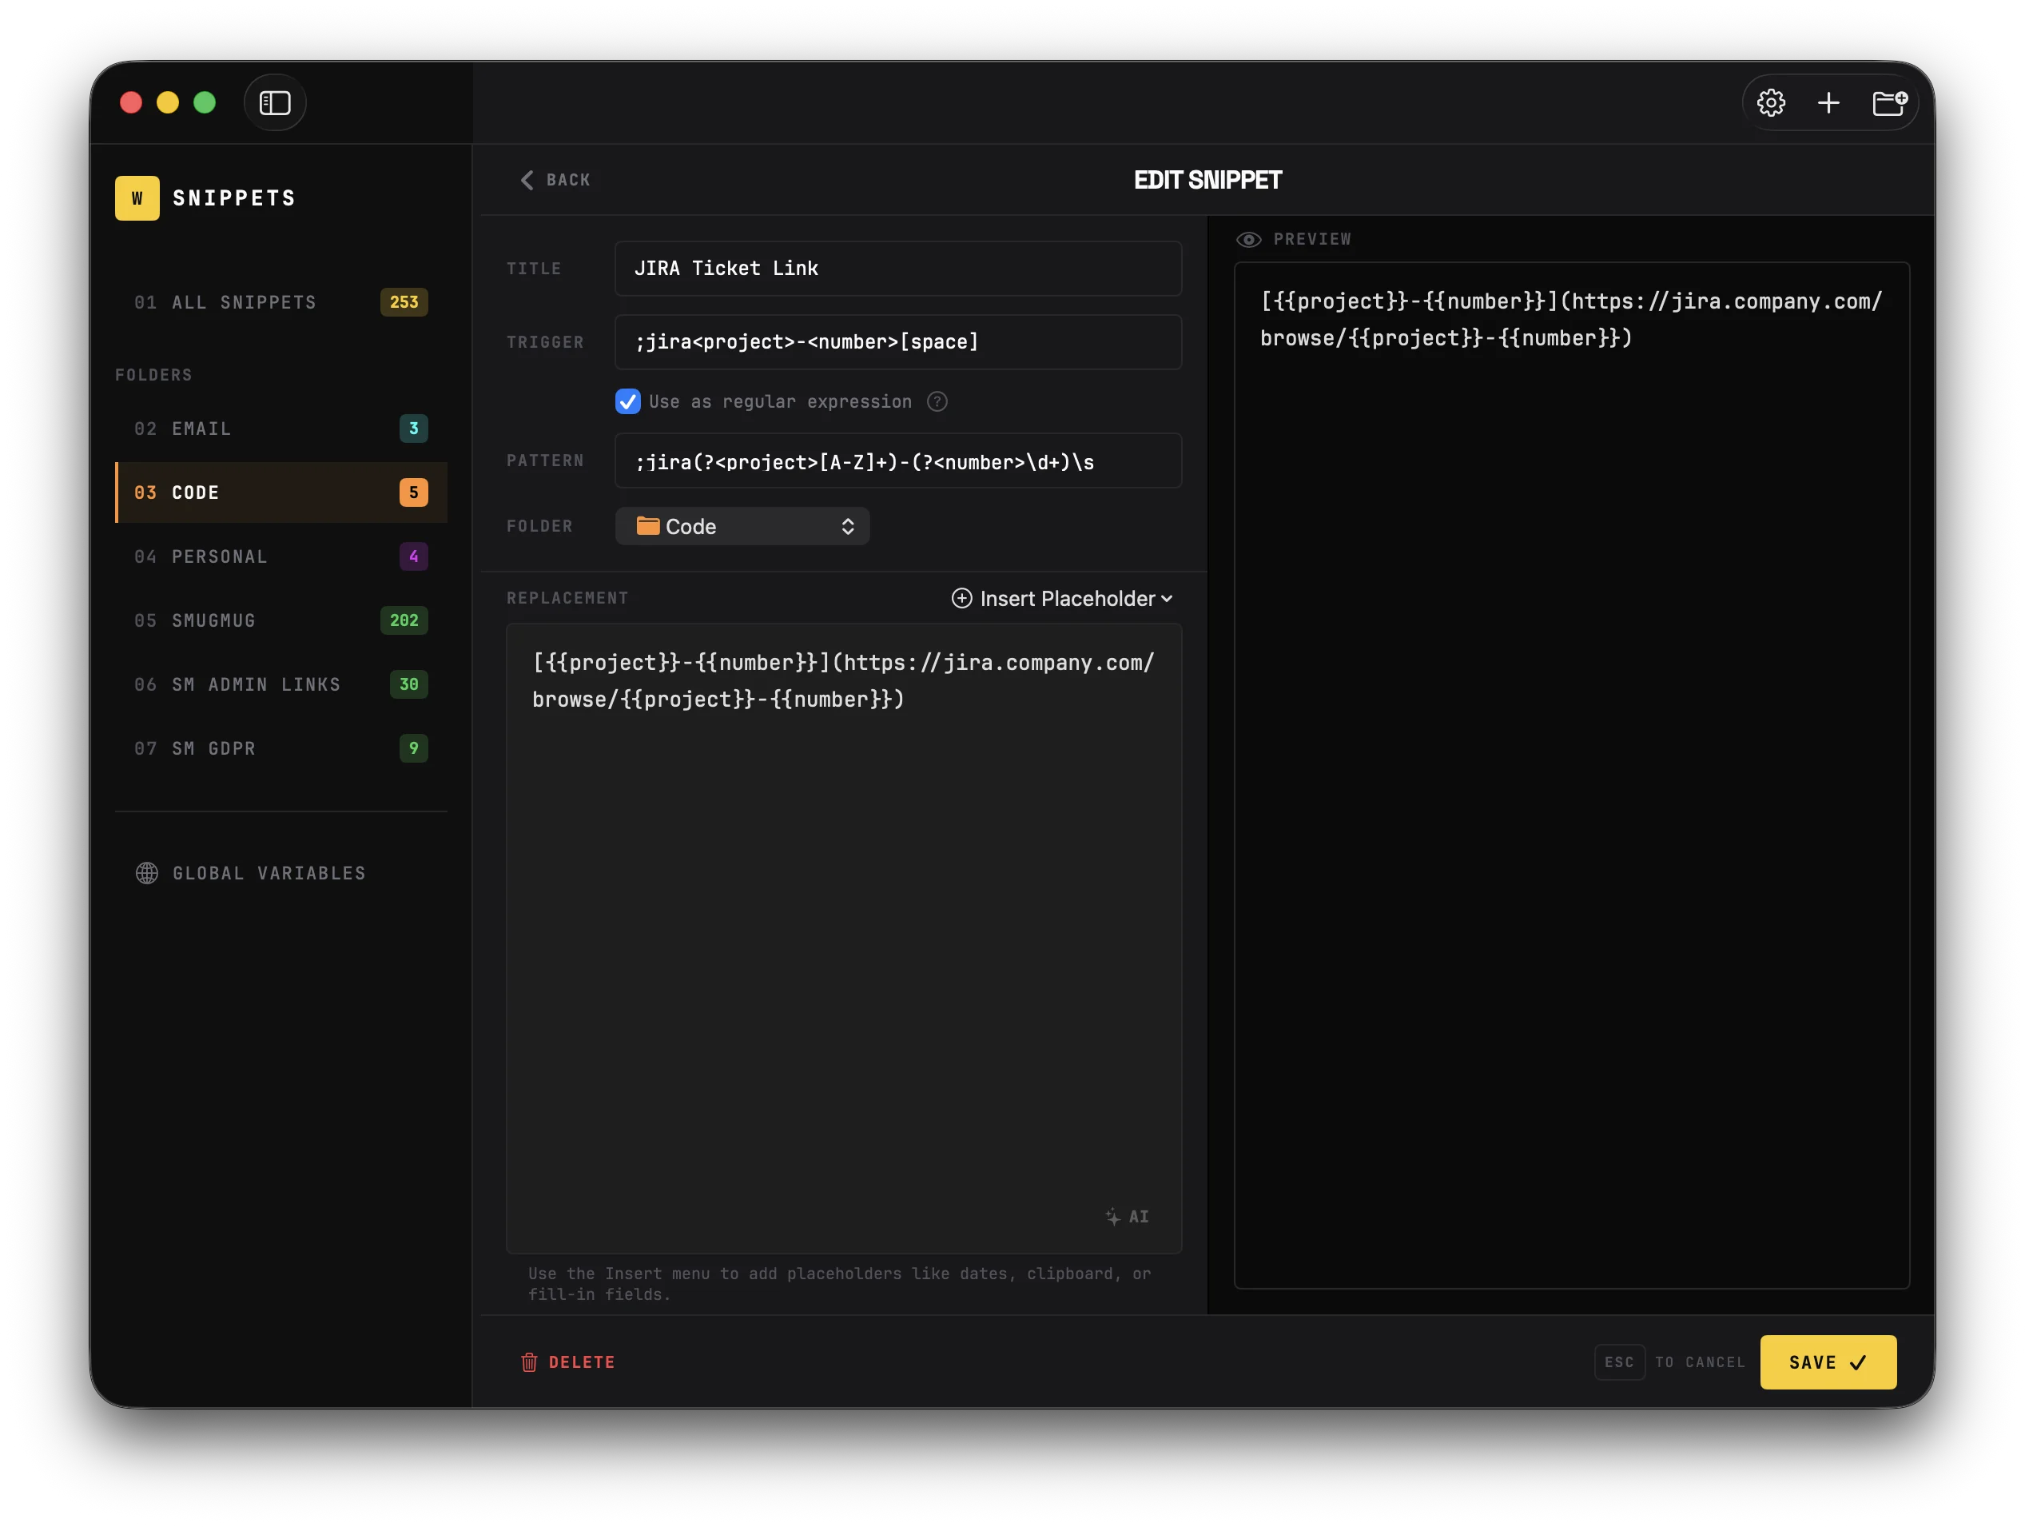
Task: Click the regular expression help icon
Action: pyautogui.click(x=937, y=401)
